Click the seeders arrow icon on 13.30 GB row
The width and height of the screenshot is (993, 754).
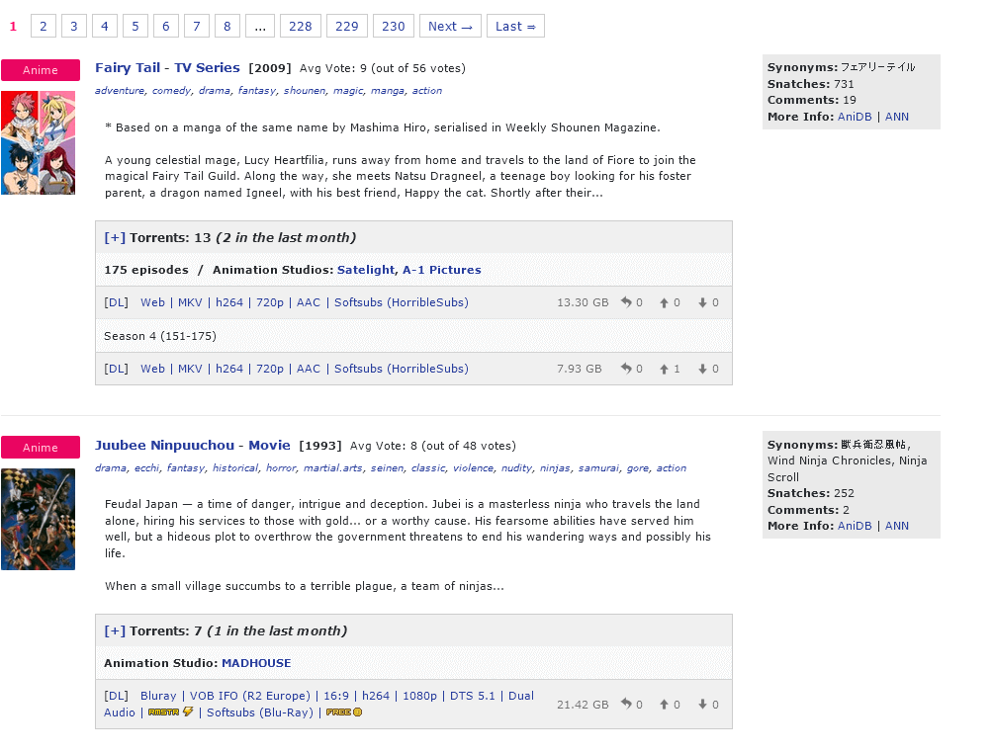coord(664,303)
